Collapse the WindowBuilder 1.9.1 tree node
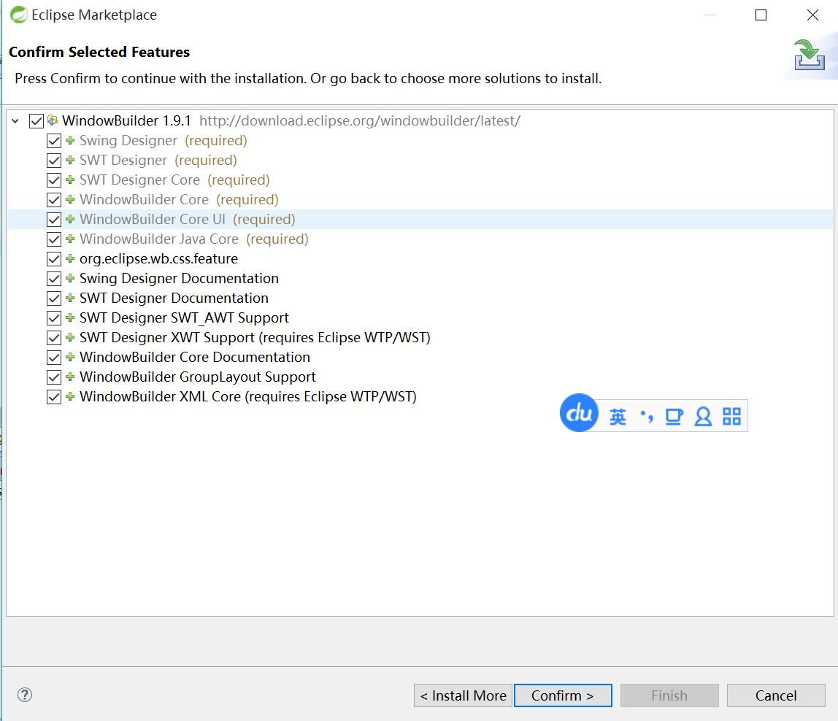This screenshot has width=838, height=721. point(15,121)
